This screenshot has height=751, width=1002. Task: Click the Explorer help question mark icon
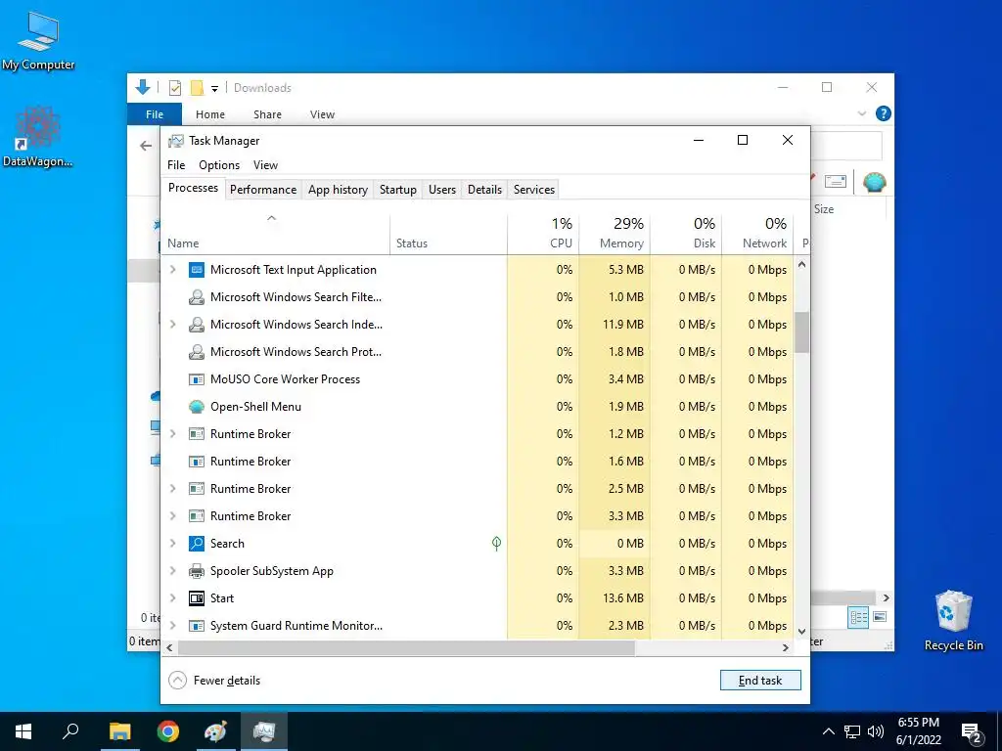coord(884,113)
